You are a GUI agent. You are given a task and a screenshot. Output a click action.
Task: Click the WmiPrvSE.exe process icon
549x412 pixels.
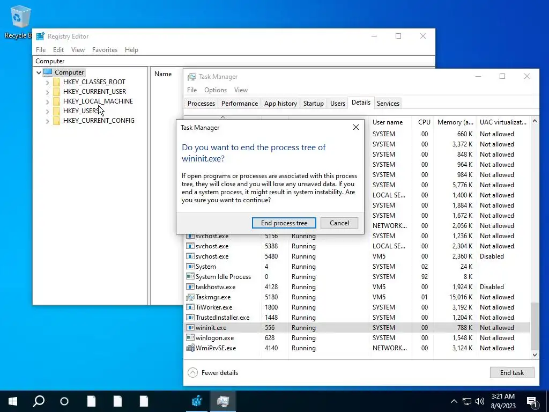(190, 348)
